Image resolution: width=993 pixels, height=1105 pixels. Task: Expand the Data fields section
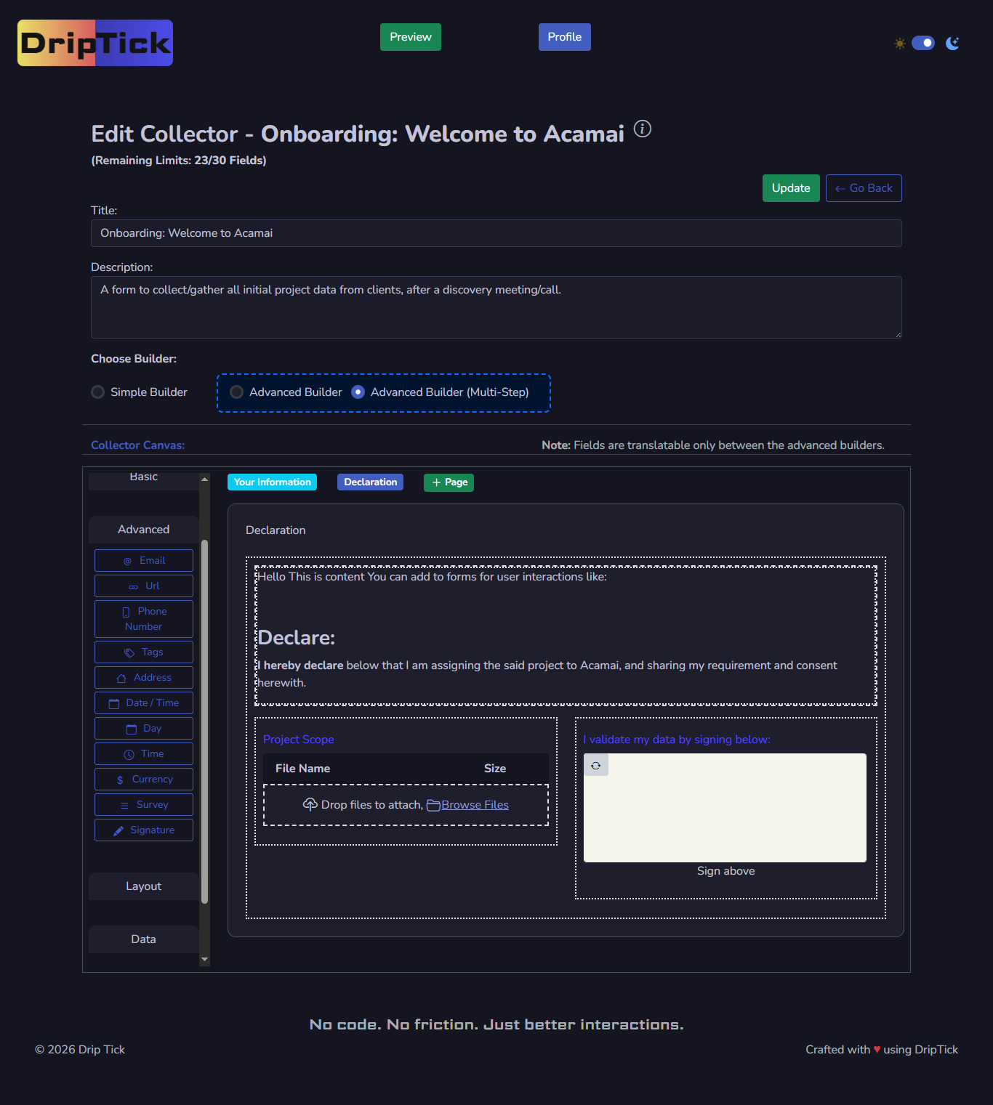tap(144, 939)
